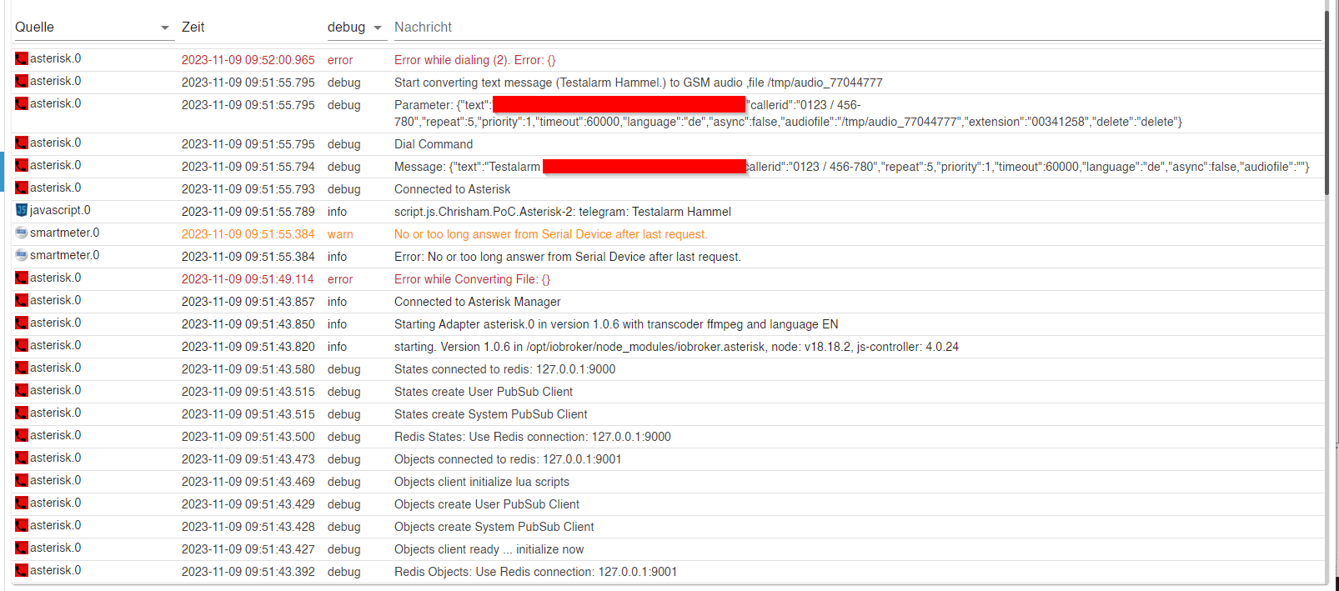Click 'starting. Version 1.0.6 in /opt/iobroker' message

coord(676,347)
